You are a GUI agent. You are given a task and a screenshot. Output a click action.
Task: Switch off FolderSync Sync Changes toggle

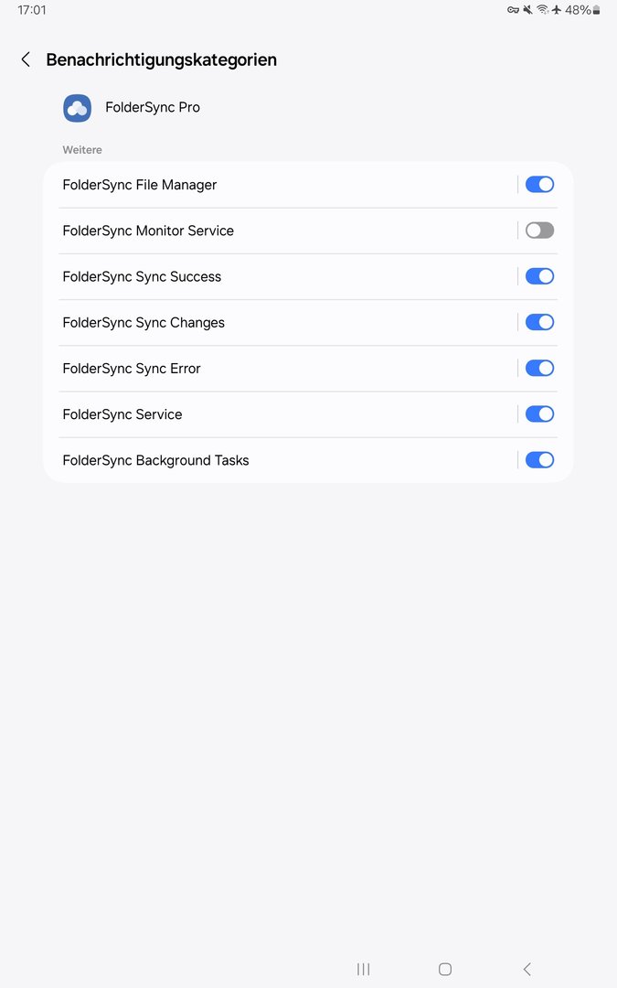coord(539,322)
